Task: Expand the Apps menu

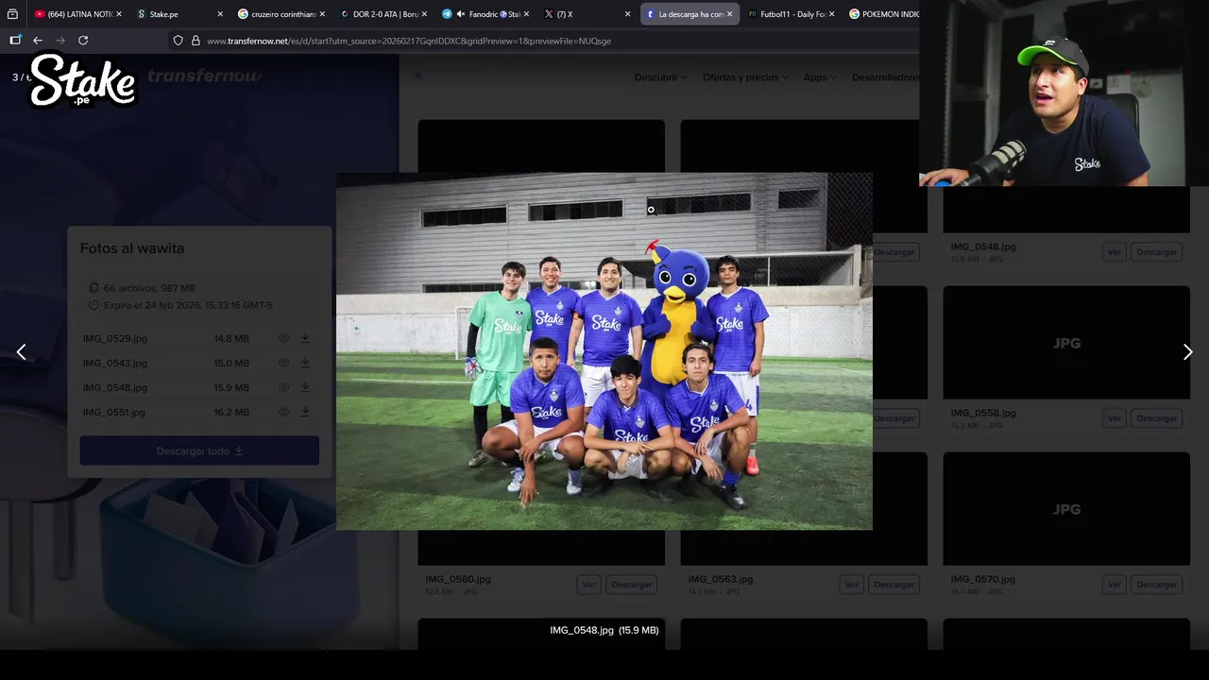Action: [x=819, y=77]
